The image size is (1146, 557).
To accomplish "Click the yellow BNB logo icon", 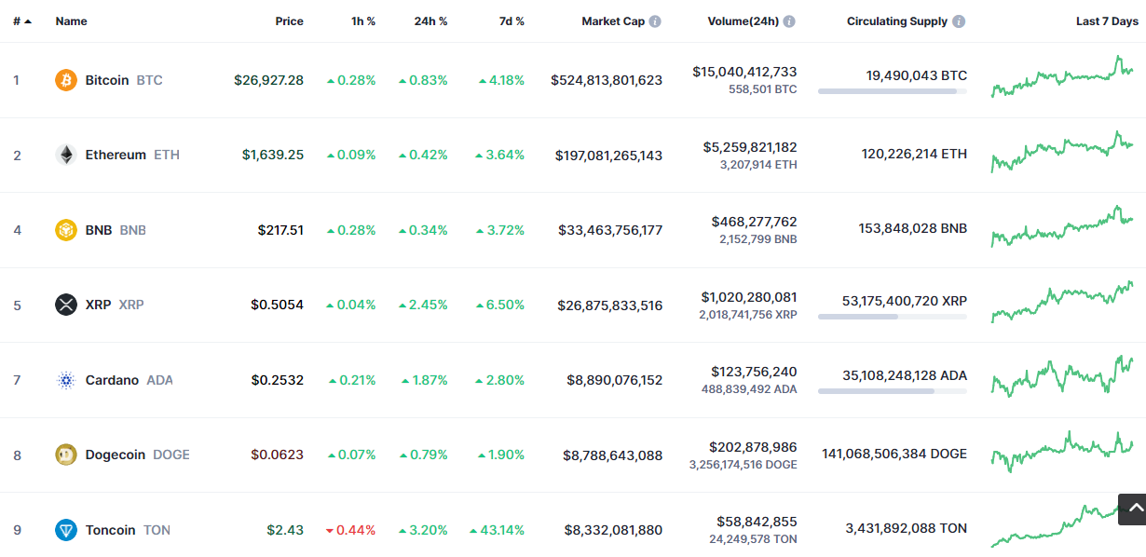I will tap(65, 230).
